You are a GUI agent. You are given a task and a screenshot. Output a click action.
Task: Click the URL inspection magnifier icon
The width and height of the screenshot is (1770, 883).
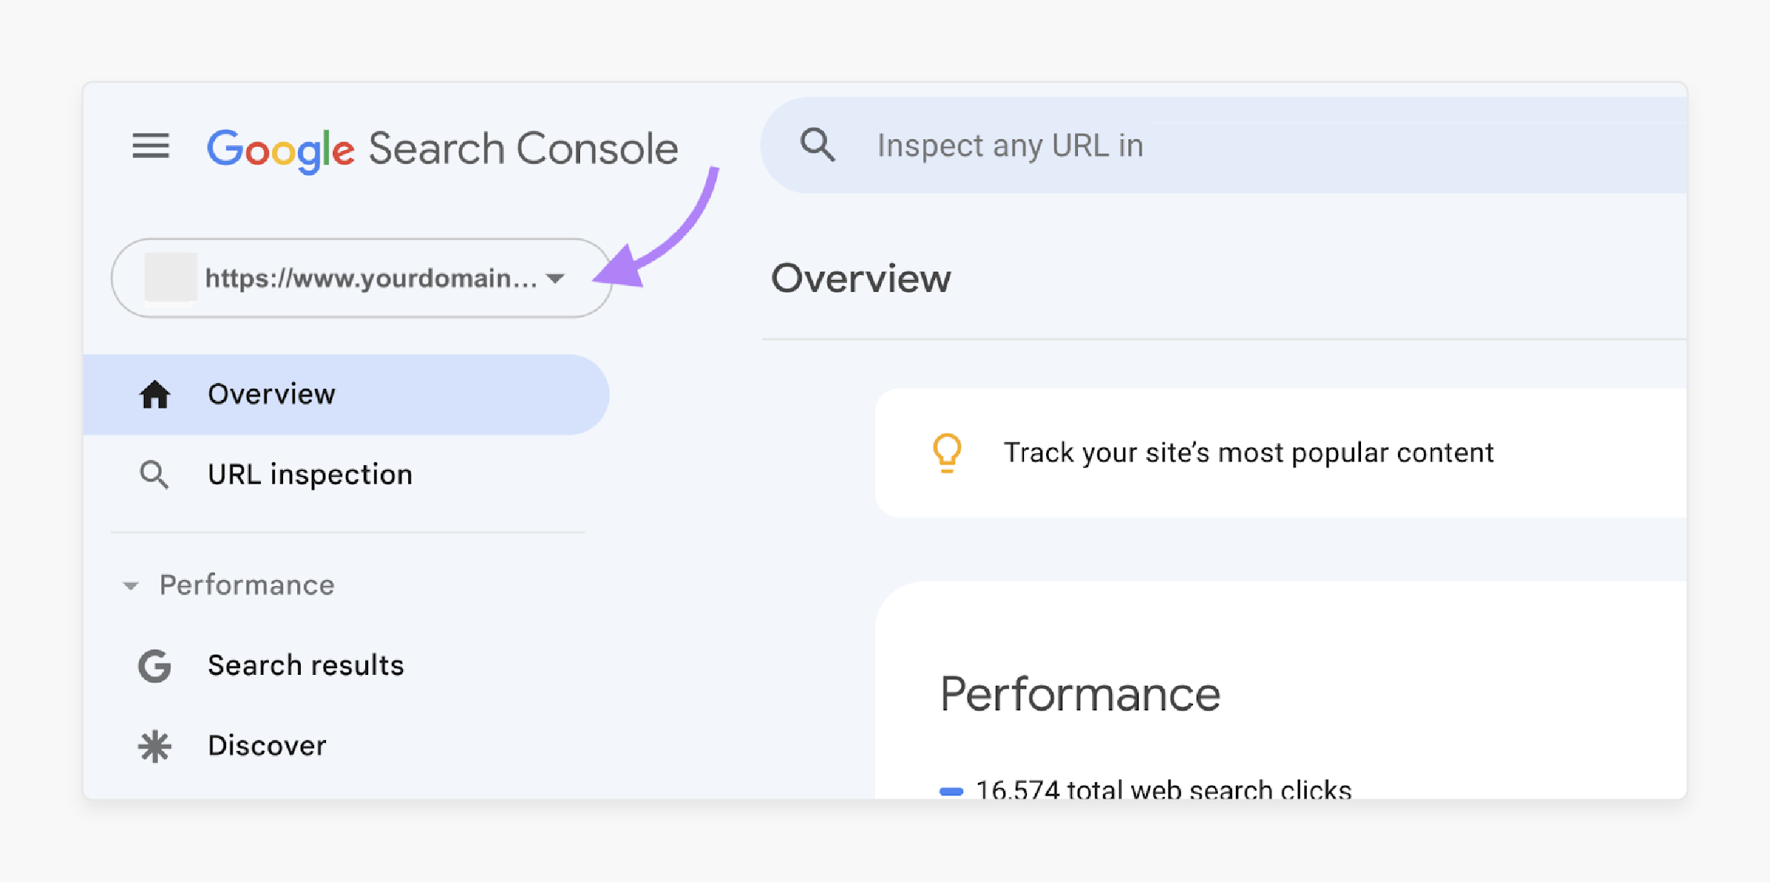154,475
